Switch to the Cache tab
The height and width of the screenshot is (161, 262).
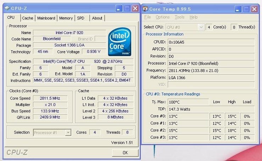pos(28,18)
